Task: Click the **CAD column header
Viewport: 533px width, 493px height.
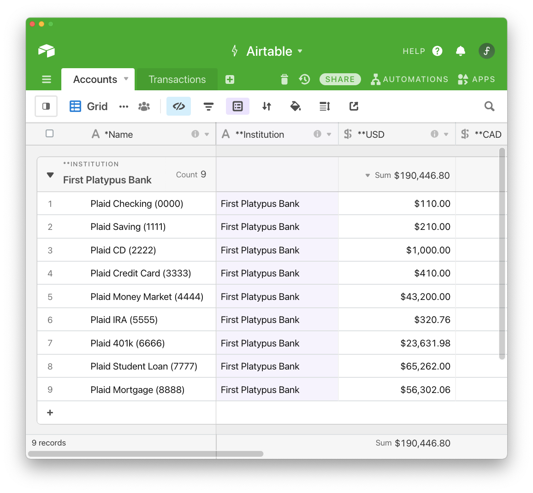Action: pos(481,134)
